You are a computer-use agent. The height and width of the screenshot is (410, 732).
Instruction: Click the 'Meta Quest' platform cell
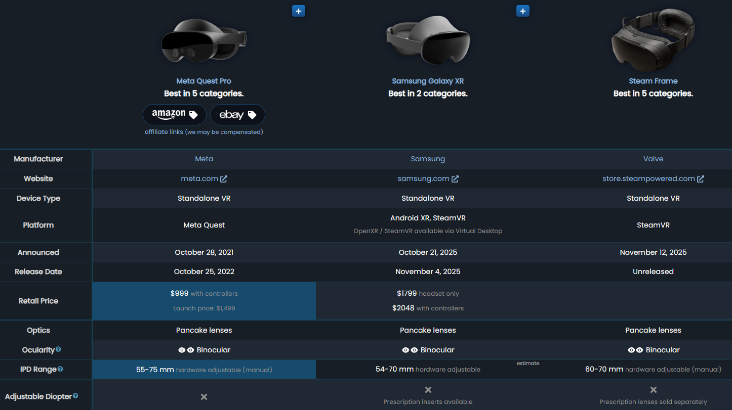204,225
